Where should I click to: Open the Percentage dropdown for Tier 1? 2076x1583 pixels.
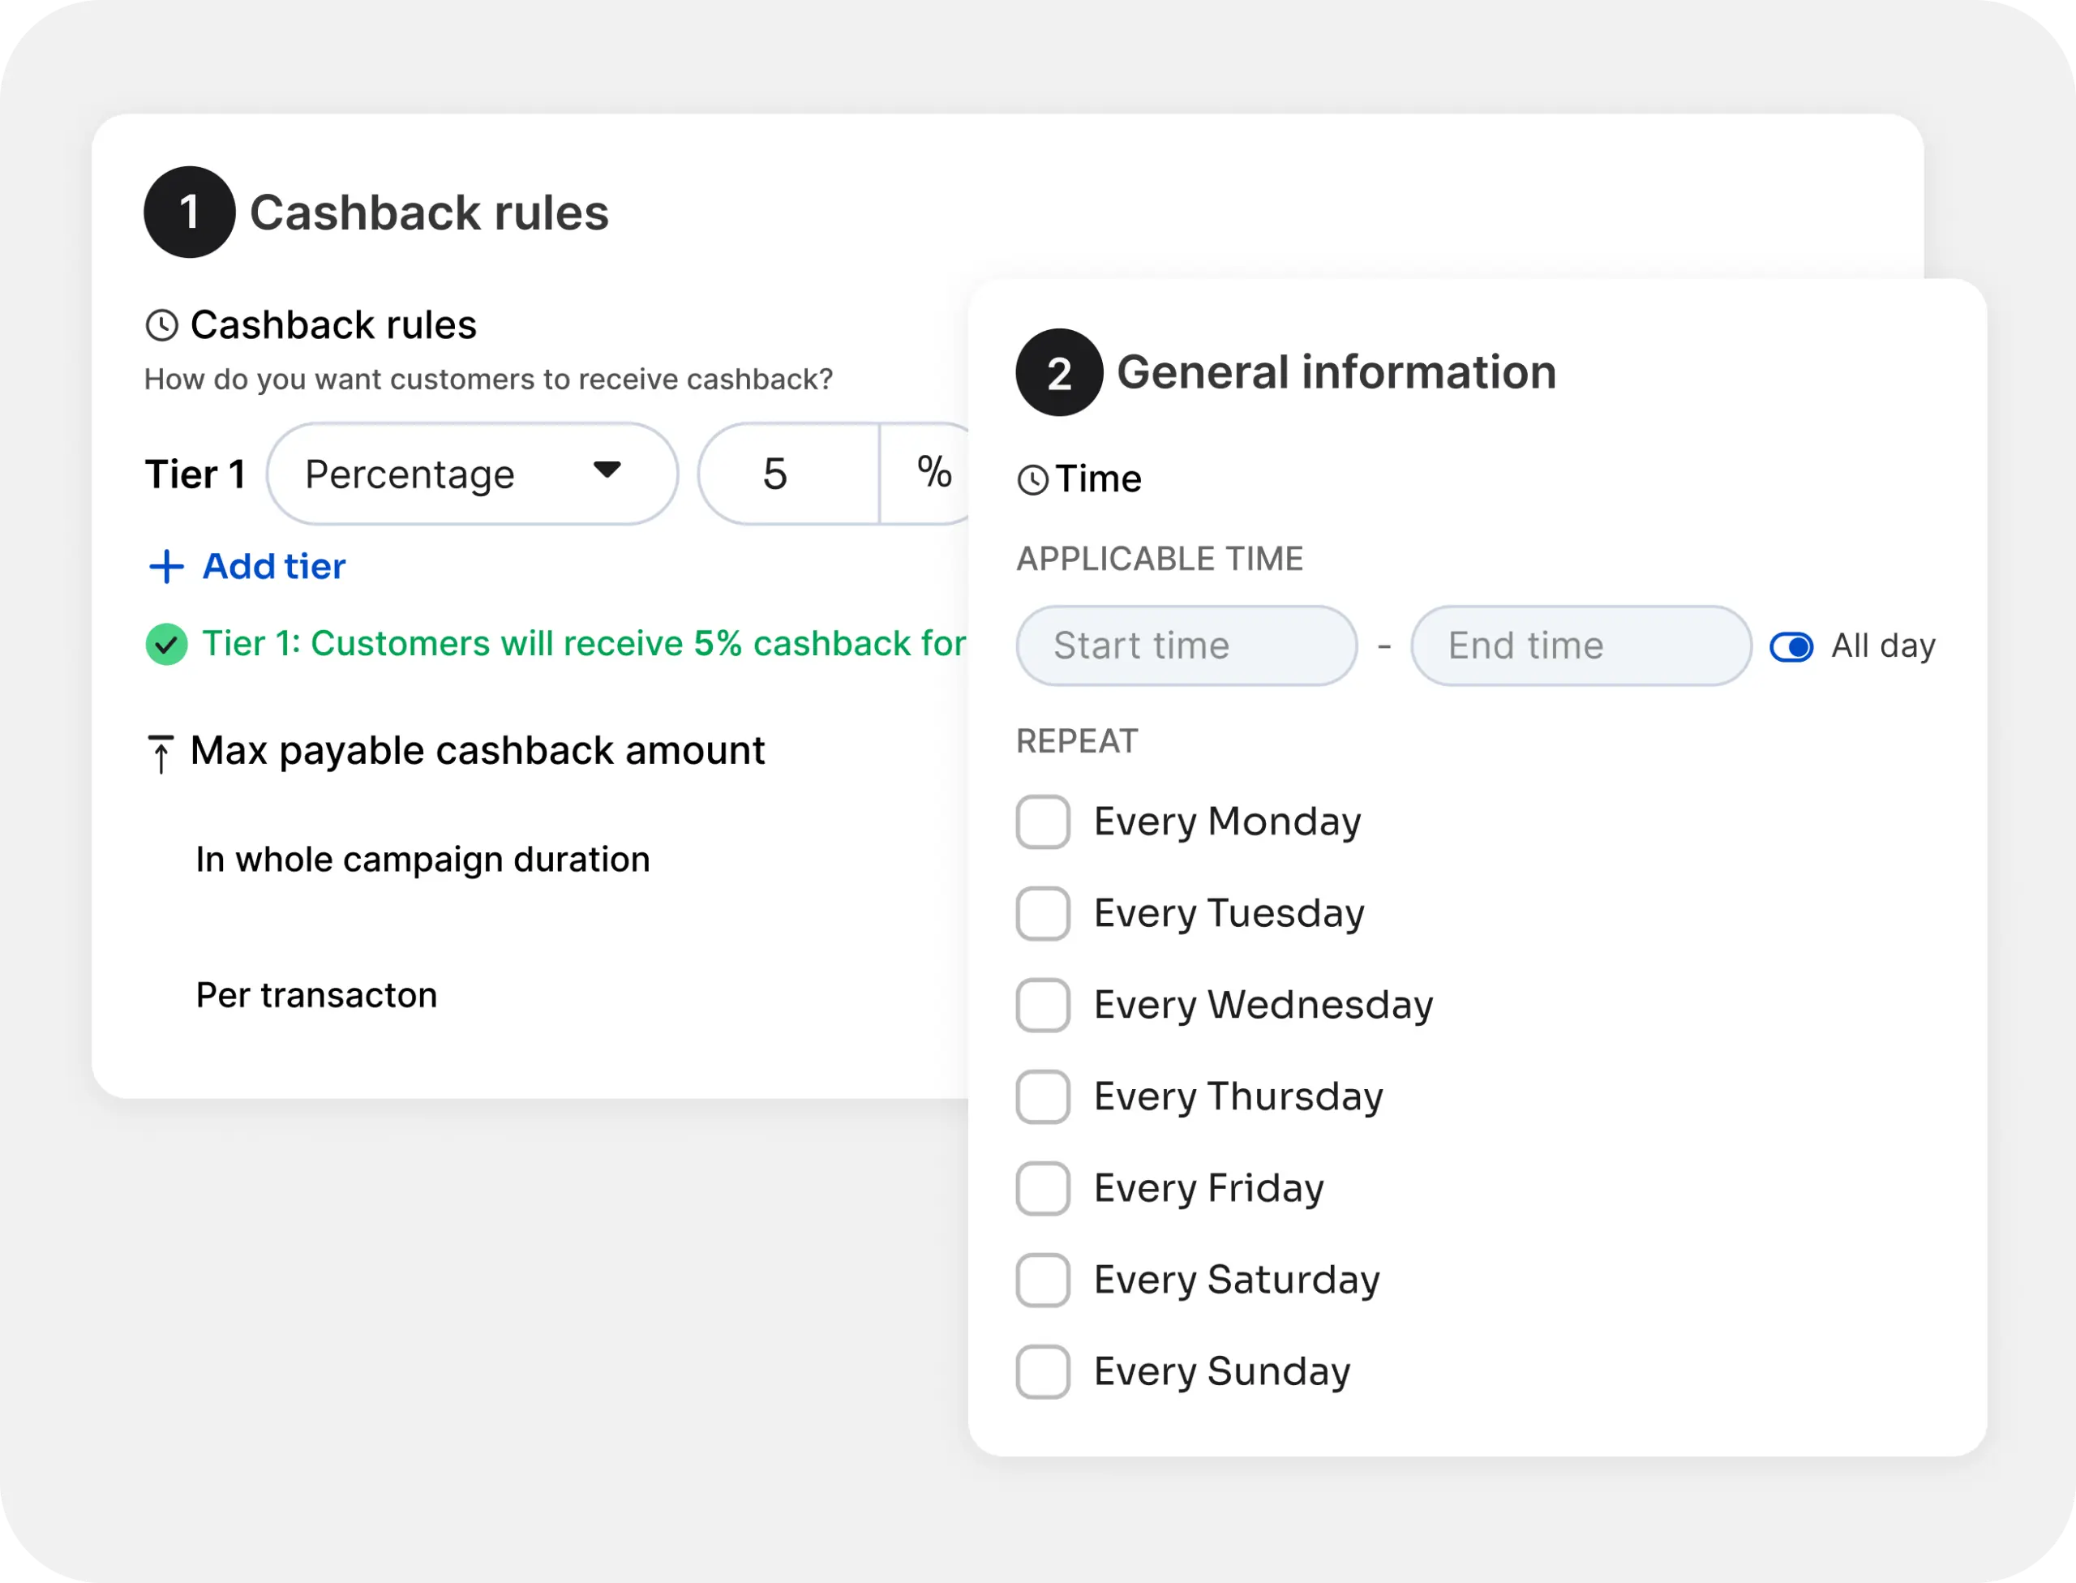point(472,474)
